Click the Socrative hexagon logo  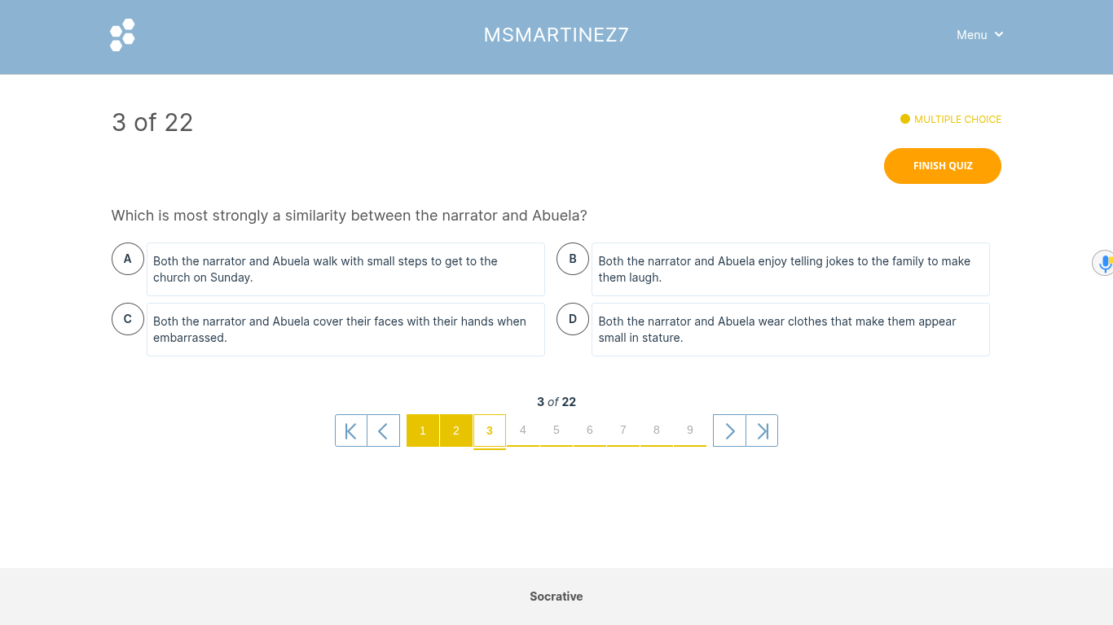[122, 35]
